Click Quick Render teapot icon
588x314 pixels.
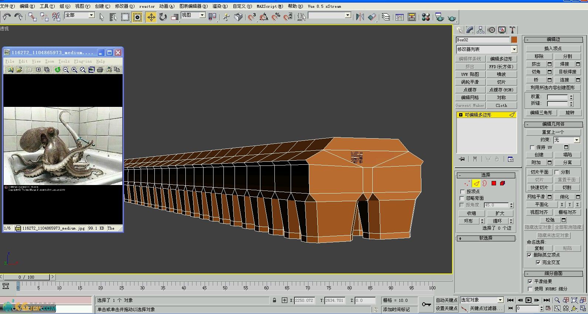click(451, 17)
